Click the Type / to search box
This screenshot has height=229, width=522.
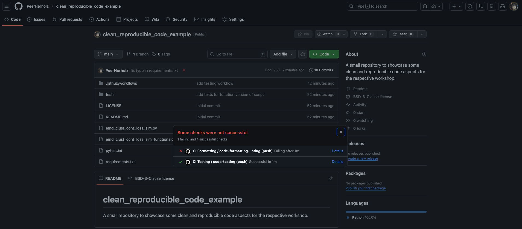click(x=382, y=6)
